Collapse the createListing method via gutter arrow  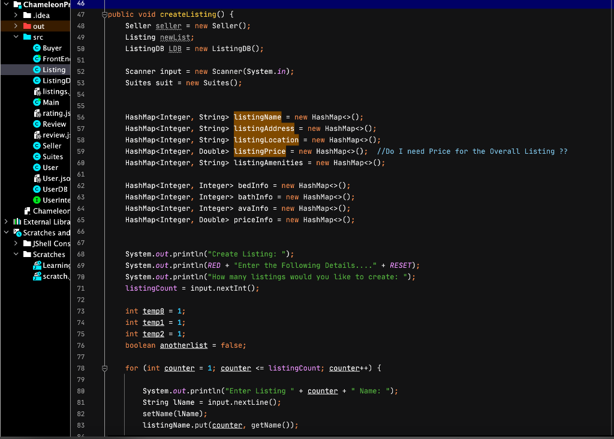point(104,14)
